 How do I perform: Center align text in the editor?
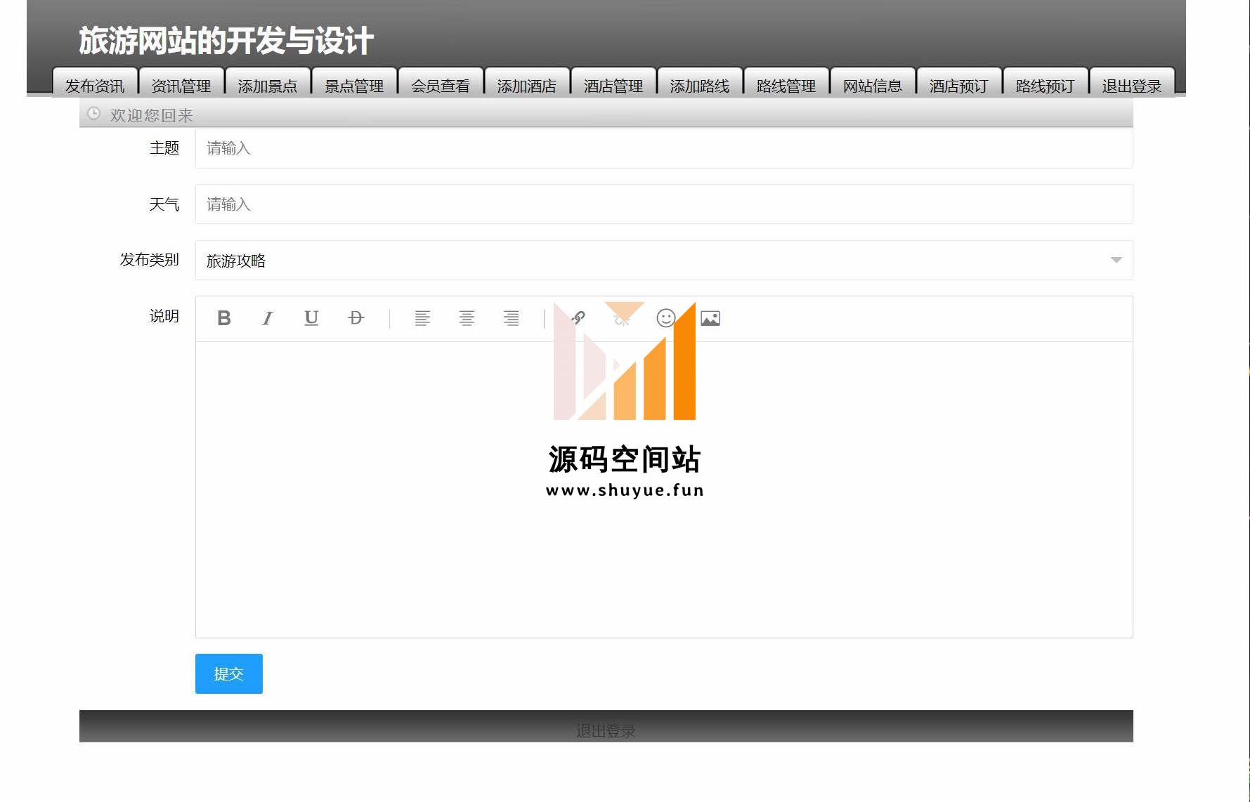467,318
